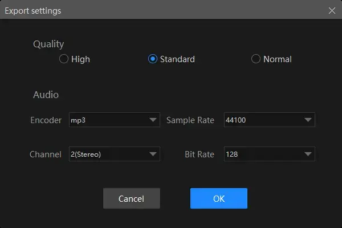This screenshot has width=342, height=228.
Task: Close the Export settings dialog
Action: click(332, 10)
